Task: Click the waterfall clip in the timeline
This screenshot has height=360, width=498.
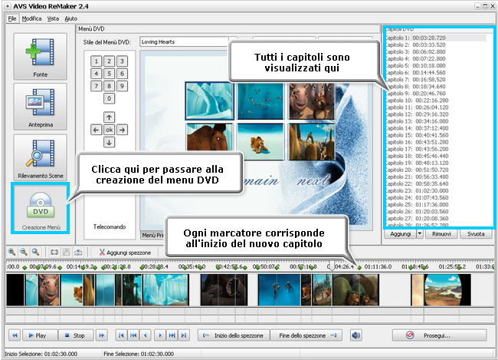Action: (165, 290)
